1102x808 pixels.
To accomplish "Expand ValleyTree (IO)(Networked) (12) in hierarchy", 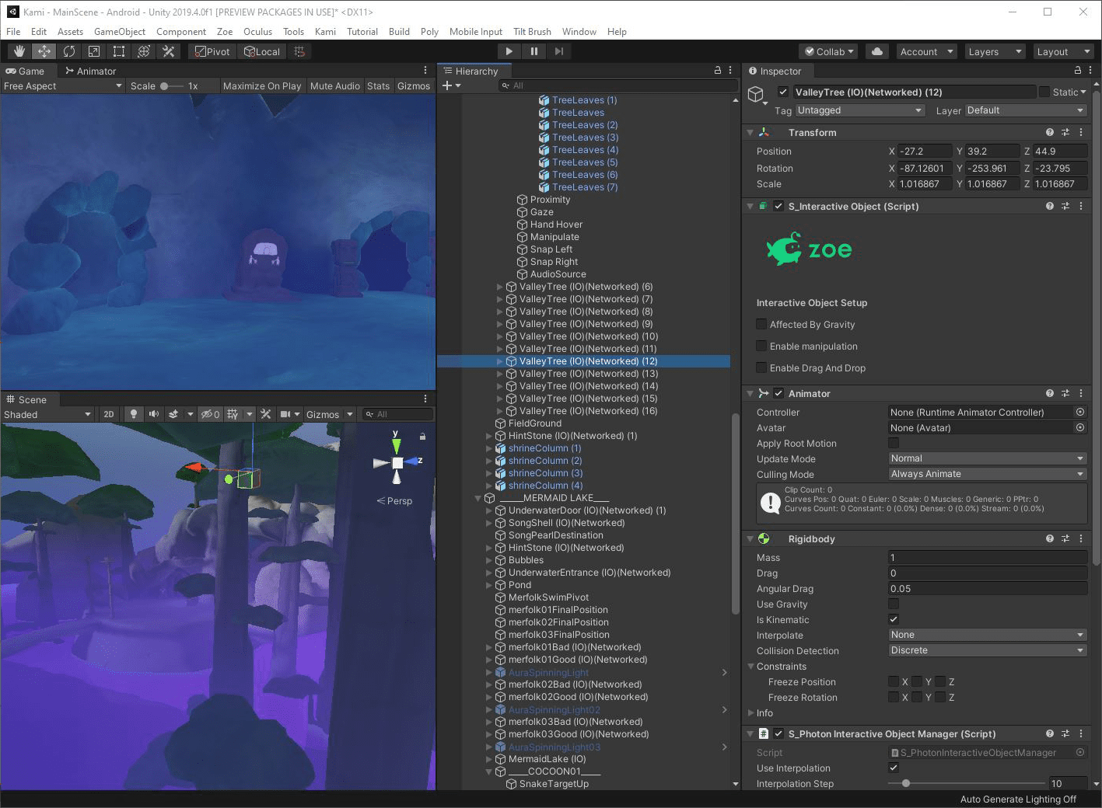I will pyautogui.click(x=500, y=361).
